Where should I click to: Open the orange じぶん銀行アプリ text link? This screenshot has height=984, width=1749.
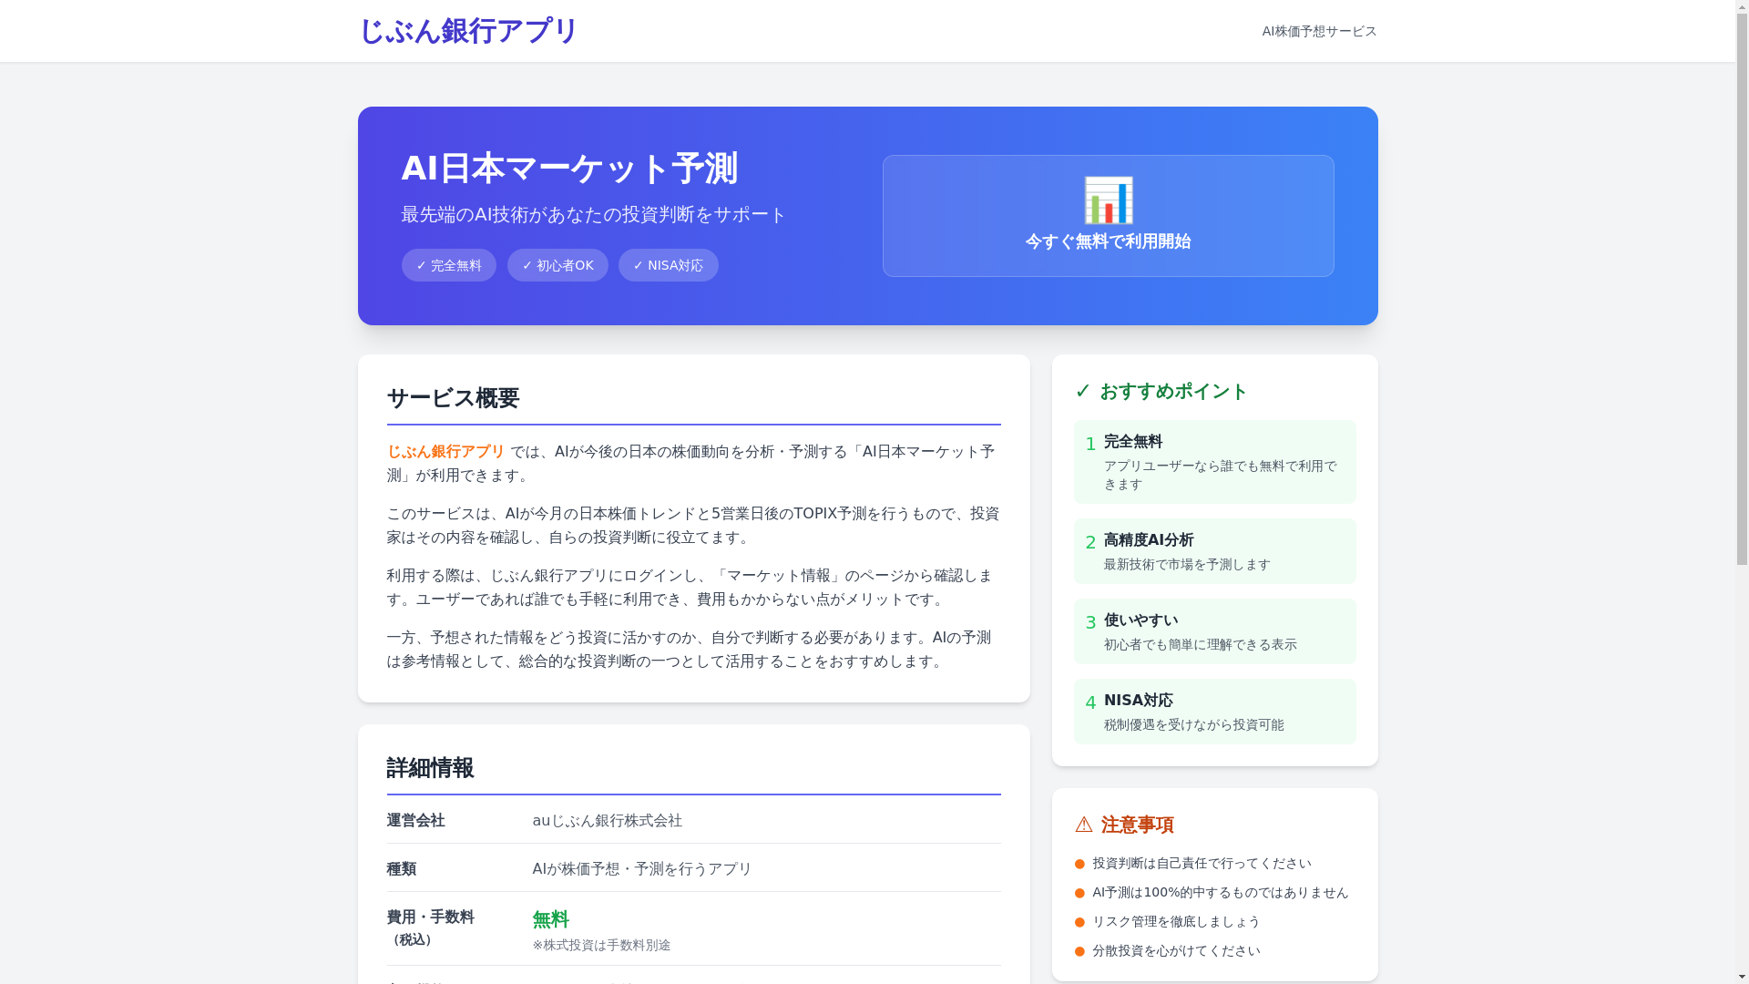click(445, 452)
